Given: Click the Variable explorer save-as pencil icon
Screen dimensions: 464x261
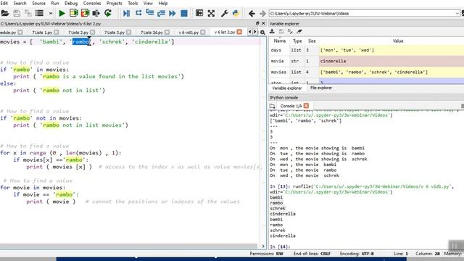Looking at the screenshot, I should [x=290, y=31].
